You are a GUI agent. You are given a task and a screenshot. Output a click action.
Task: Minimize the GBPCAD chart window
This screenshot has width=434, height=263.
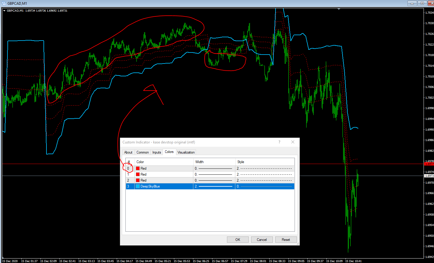(x=412, y=3)
